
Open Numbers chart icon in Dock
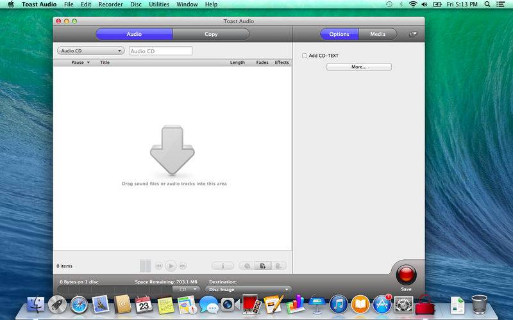point(295,305)
